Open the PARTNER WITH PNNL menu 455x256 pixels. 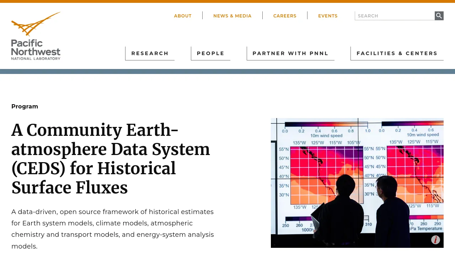tap(290, 53)
